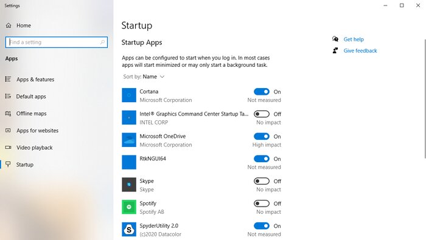This screenshot has width=426, height=240.
Task: Click the Spotify app icon
Action: pyautogui.click(x=129, y=207)
